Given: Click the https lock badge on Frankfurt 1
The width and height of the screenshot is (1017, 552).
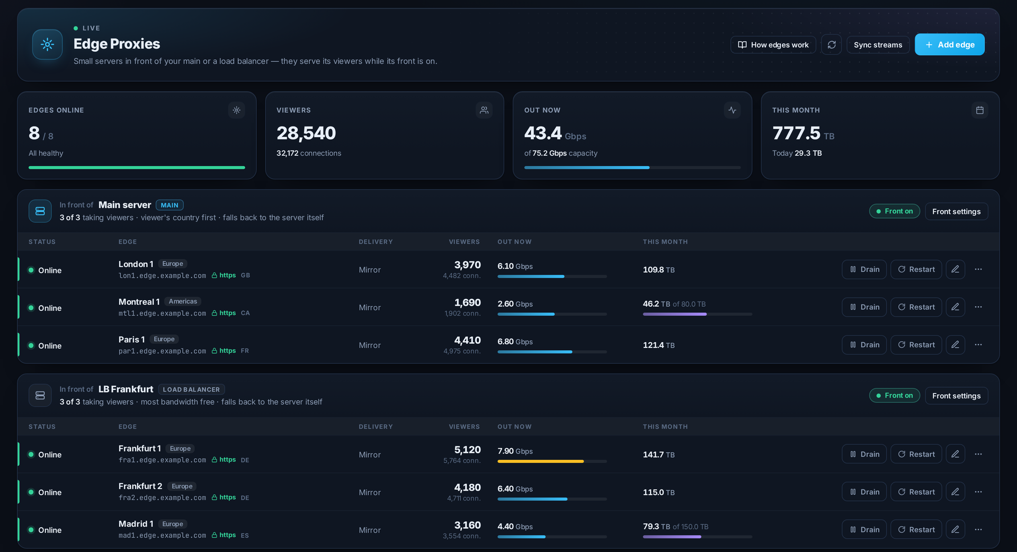Looking at the screenshot, I should pos(224,460).
